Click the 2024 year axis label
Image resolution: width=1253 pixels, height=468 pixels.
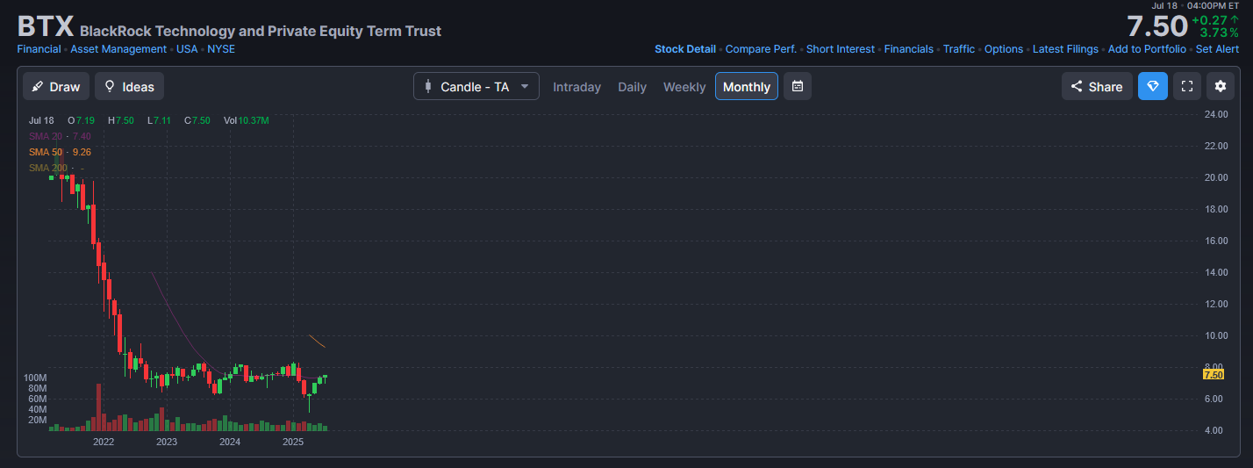pos(230,442)
